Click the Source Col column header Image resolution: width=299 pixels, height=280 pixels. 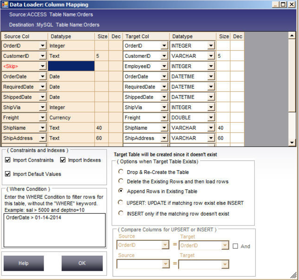[24, 36]
